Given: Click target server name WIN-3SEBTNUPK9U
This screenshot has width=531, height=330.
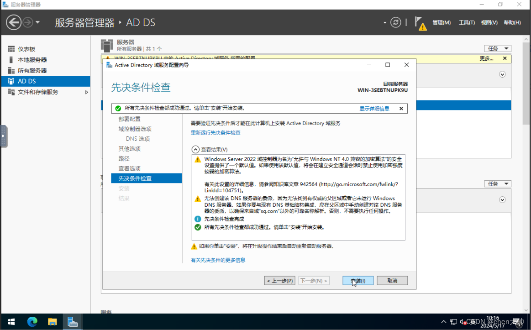Looking at the screenshot, I should point(382,90).
